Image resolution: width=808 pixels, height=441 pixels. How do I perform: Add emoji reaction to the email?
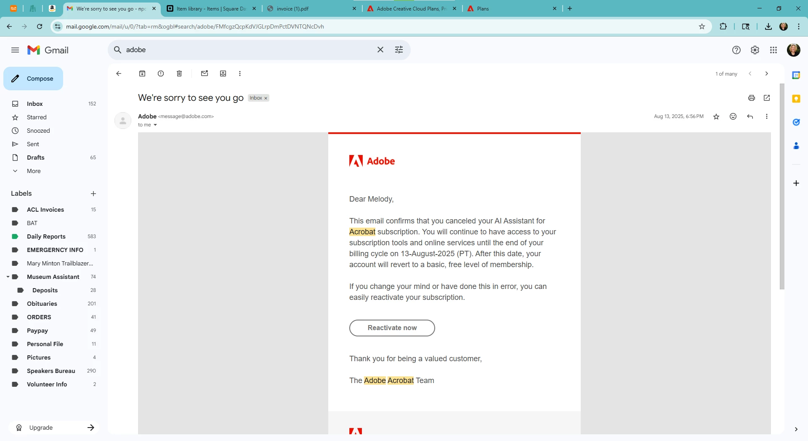tap(733, 116)
